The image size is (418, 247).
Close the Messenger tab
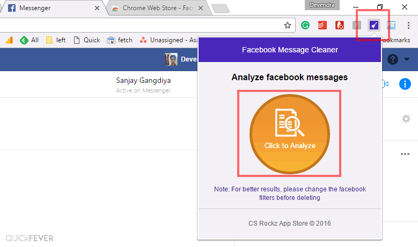click(97, 8)
